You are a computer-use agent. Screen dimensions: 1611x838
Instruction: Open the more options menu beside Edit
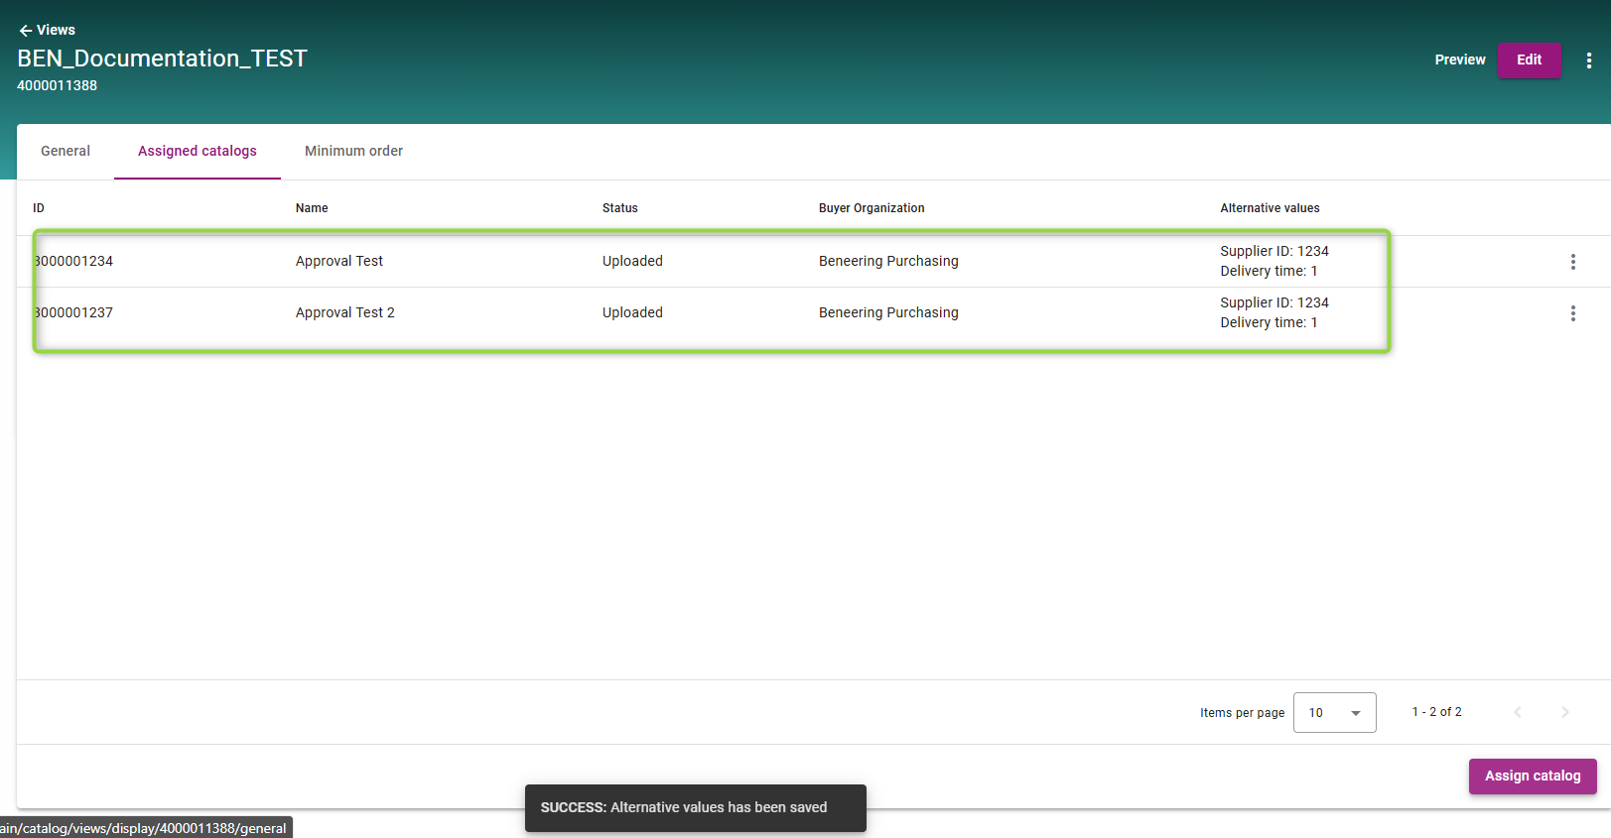coord(1588,60)
